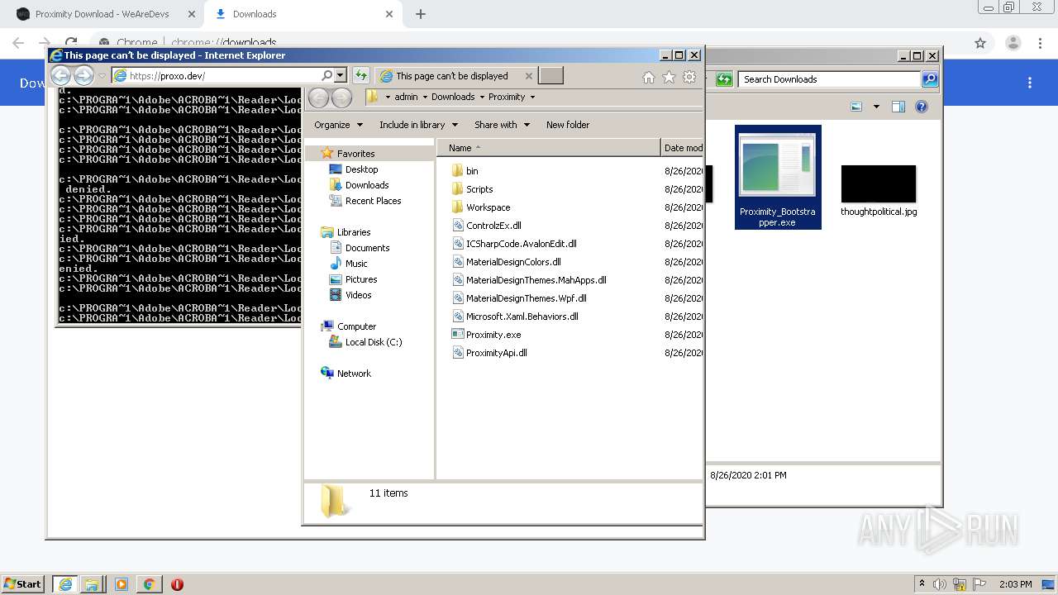Click the refresh icon in Downloads Explorer window
The height and width of the screenshot is (595, 1058).
(724, 79)
